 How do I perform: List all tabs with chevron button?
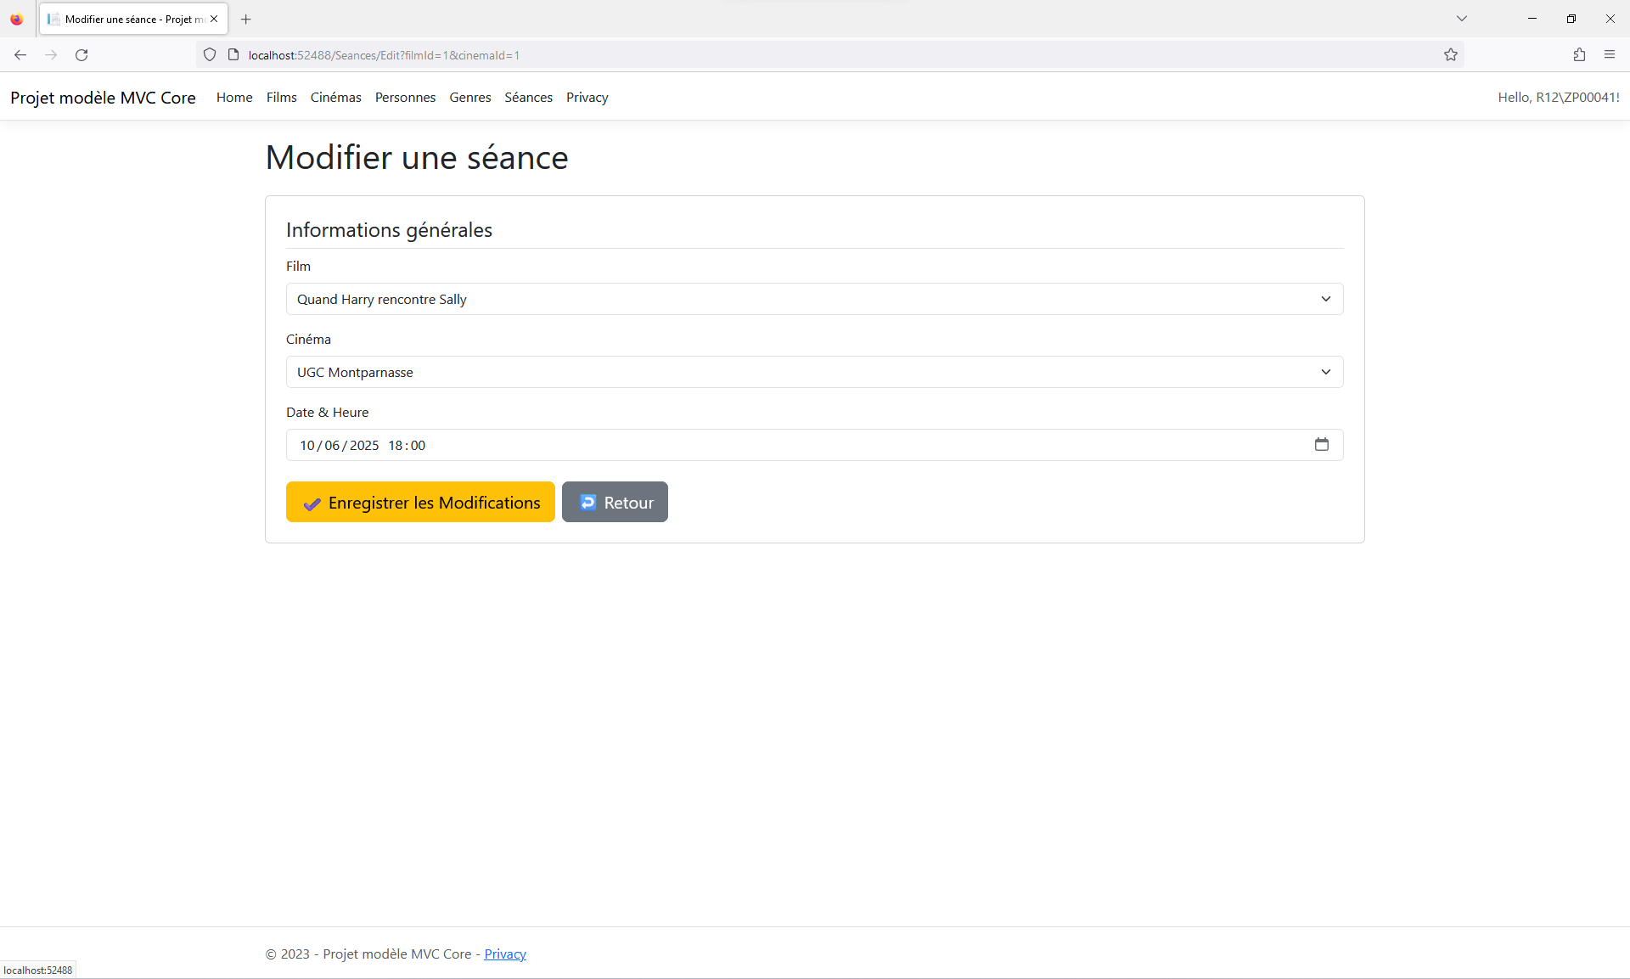pos(1462,19)
